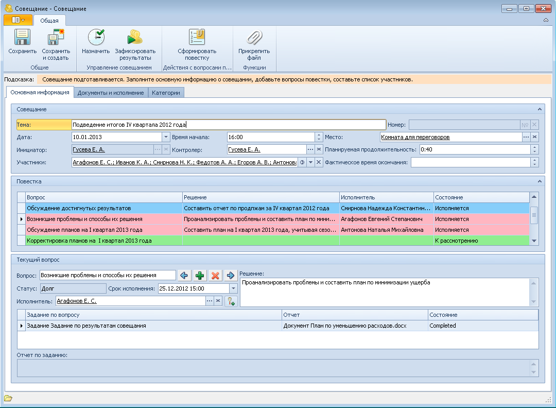Open the Дата calendar dropdown
556x408 pixels.
[166, 137]
